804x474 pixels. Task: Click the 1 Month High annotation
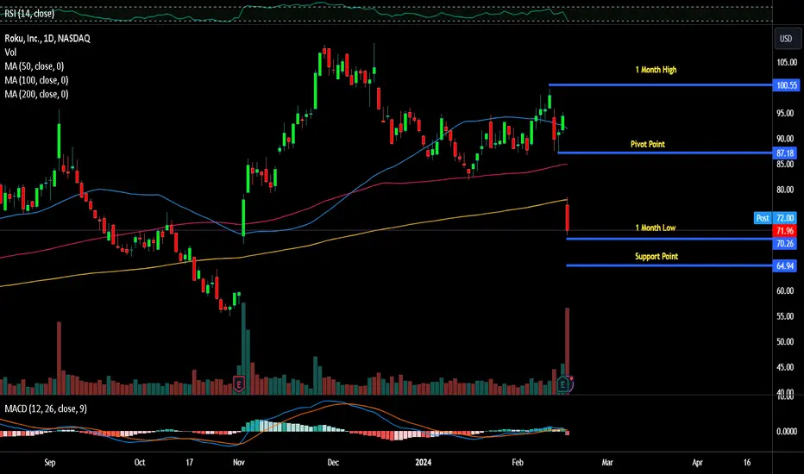click(656, 70)
